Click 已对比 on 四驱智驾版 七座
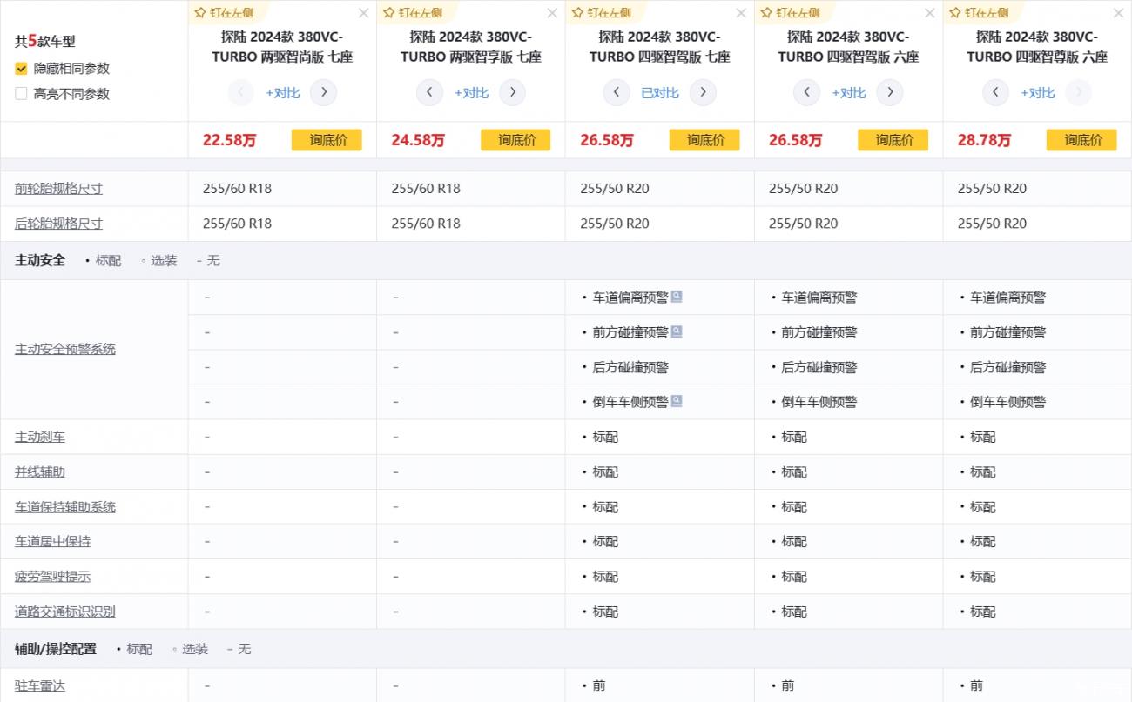 660,93
